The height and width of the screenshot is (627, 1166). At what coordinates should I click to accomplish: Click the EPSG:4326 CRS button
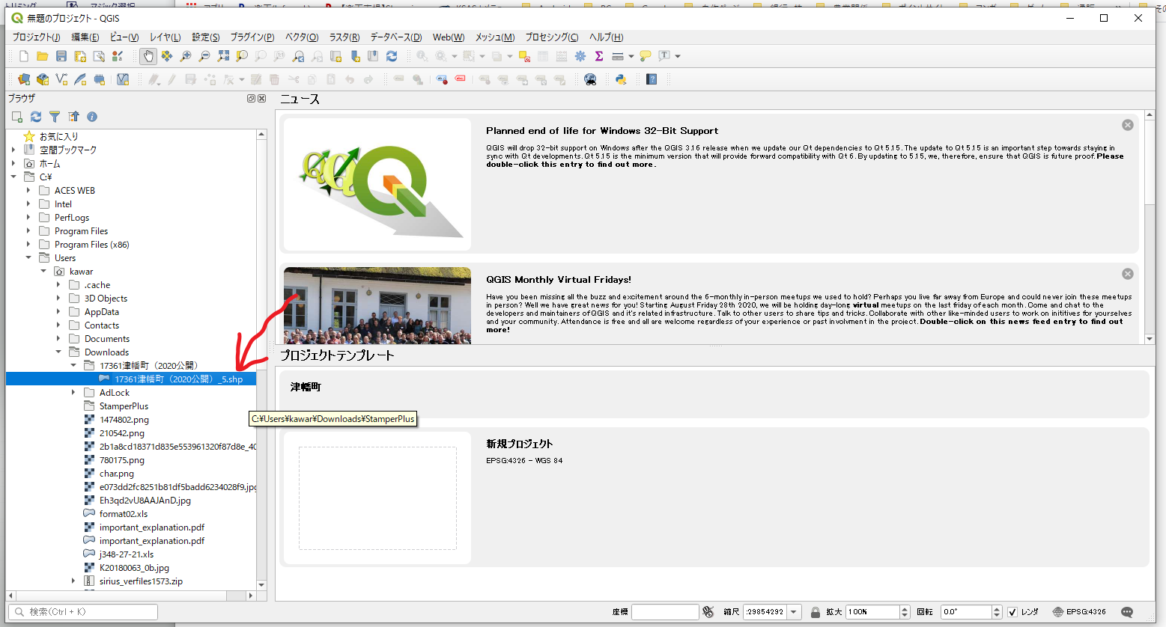(1079, 612)
